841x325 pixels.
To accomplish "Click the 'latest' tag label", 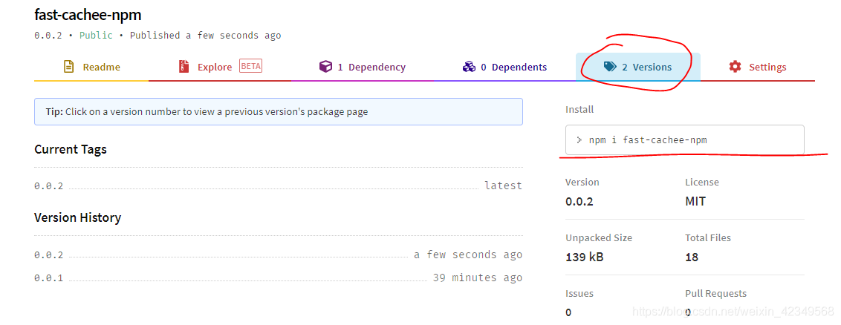I will pos(503,186).
